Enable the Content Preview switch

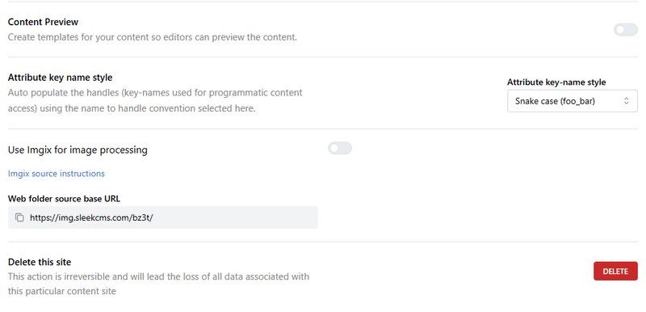point(625,30)
